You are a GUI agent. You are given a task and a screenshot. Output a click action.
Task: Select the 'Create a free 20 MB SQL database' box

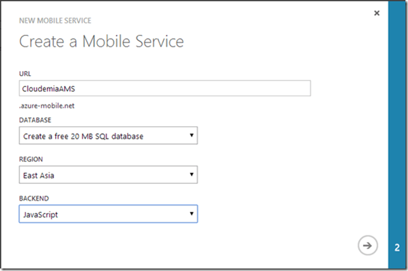101,135
